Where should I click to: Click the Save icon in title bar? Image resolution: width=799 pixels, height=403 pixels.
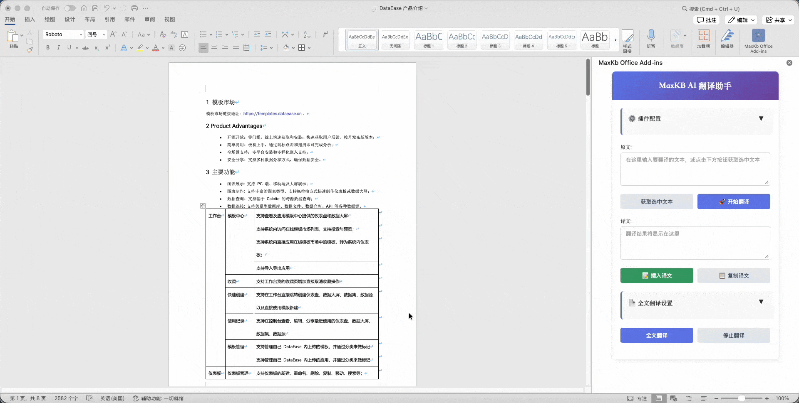[95, 8]
